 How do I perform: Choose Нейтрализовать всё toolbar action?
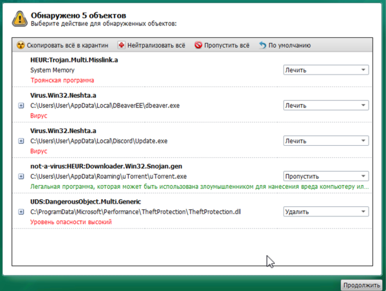[151, 45]
